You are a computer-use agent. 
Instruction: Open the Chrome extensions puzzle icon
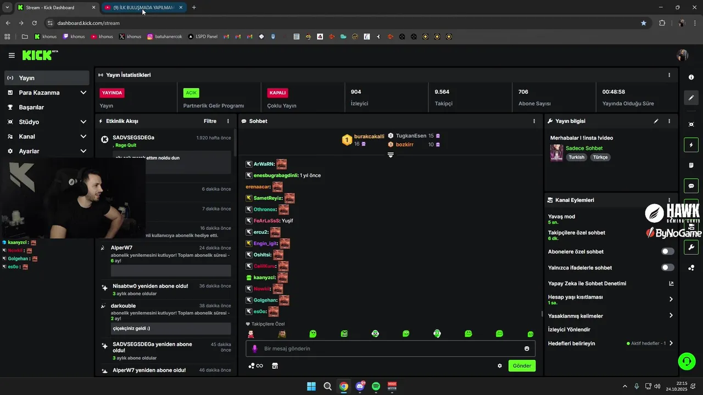click(662, 23)
